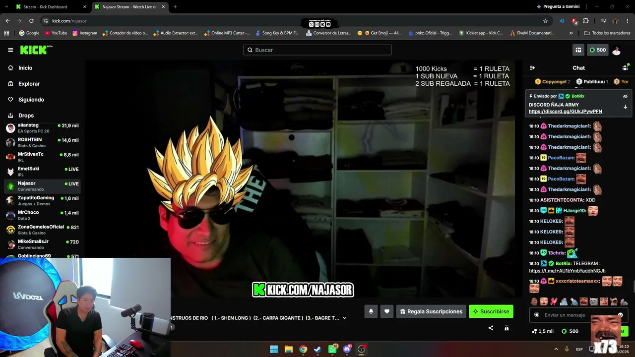
Task: Expand the pinned message with the down arrow
Action: [625, 107]
